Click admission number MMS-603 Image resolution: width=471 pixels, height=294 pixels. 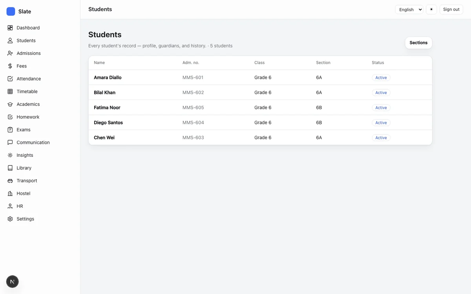pos(193,138)
